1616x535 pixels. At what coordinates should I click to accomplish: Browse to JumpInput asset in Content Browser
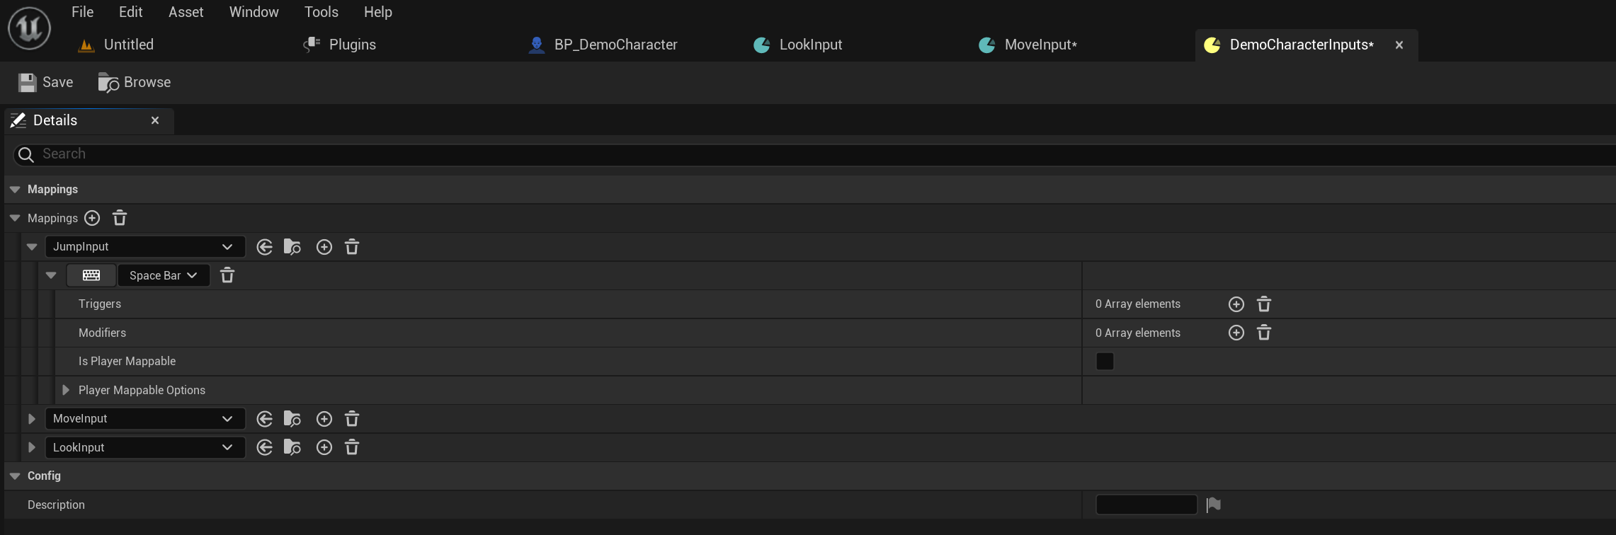pos(292,247)
